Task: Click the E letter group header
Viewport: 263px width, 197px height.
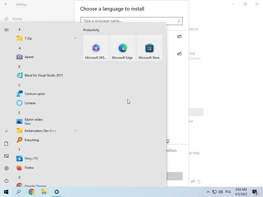Action: point(19,113)
